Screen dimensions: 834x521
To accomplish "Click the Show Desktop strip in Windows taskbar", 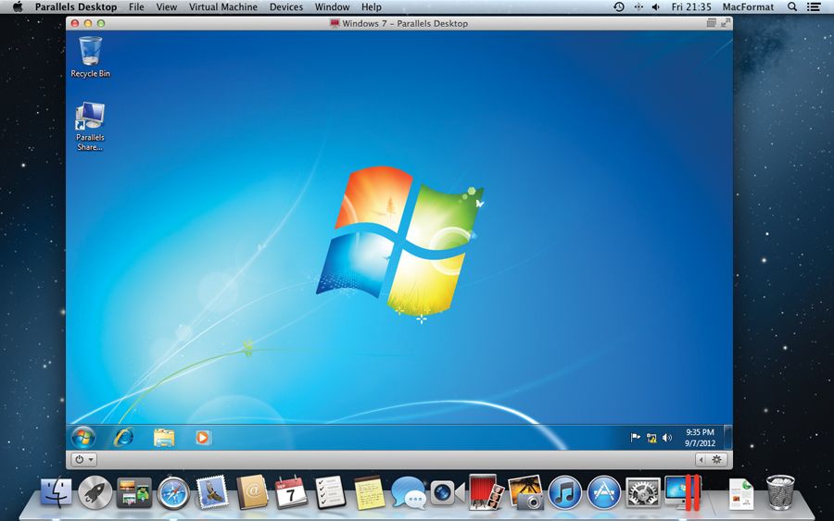I will 727,437.
